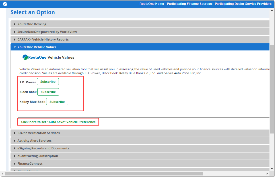Click the vertical scrollbar thumb
The width and height of the screenshot is (276, 178).
pyautogui.click(x=272, y=88)
